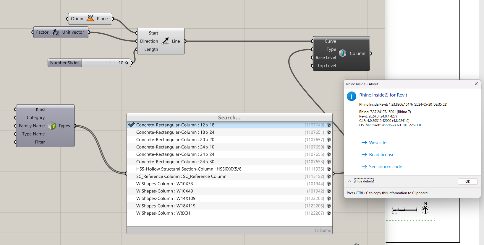Image resolution: width=484 pixels, height=245 pixels.
Task: Click the cube icon on the W10X33 row
Action: point(328,184)
